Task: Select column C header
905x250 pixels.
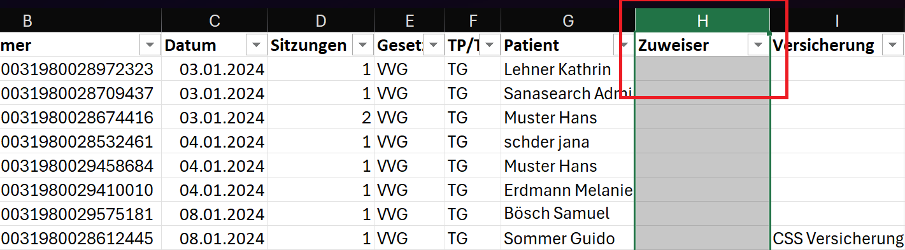Action: pyautogui.click(x=215, y=20)
